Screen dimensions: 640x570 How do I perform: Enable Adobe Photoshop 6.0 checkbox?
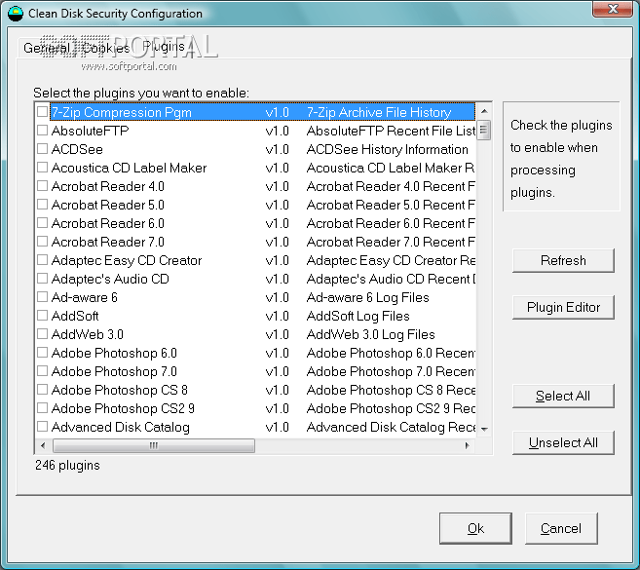click(x=43, y=352)
